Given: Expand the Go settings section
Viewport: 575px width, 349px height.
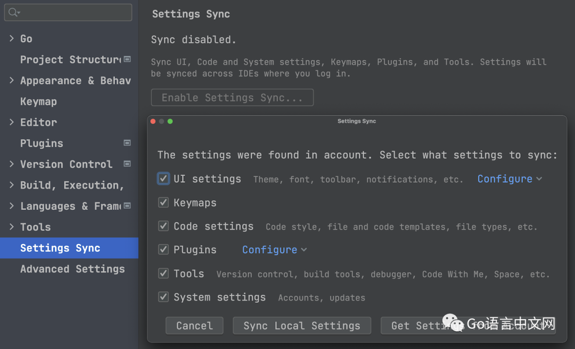Looking at the screenshot, I should click(12, 38).
